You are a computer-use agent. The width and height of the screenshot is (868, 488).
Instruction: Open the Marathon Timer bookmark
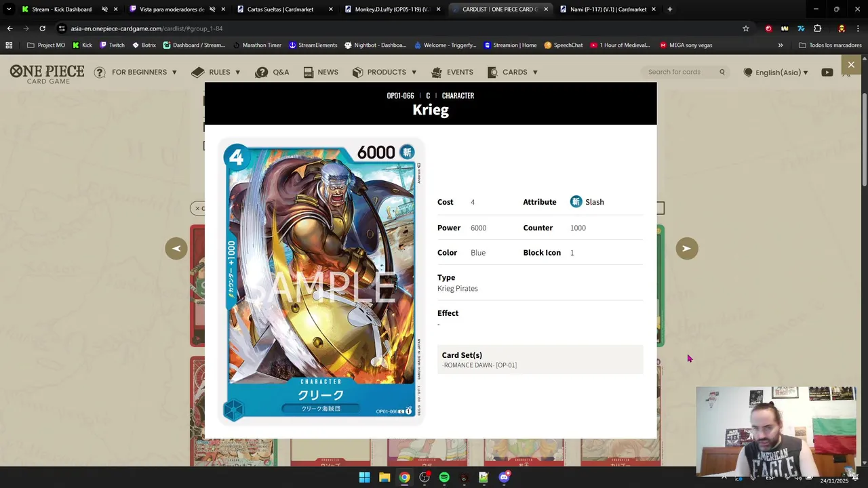tap(256, 45)
